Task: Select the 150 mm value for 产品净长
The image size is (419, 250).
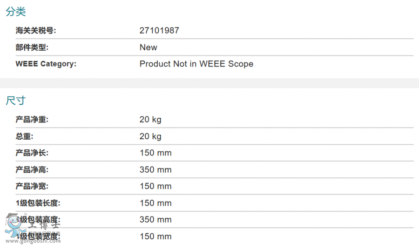Action: (x=155, y=153)
